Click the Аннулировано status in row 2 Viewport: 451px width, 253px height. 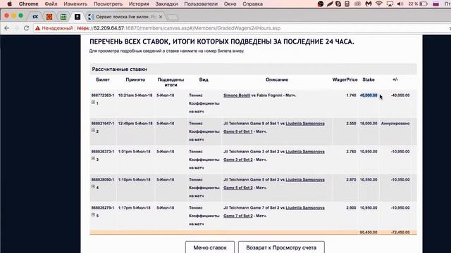coord(395,124)
